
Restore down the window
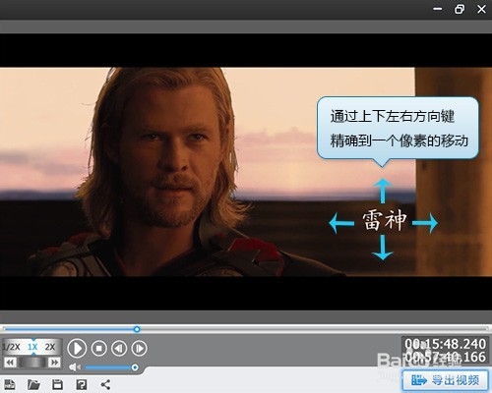tap(460, 9)
